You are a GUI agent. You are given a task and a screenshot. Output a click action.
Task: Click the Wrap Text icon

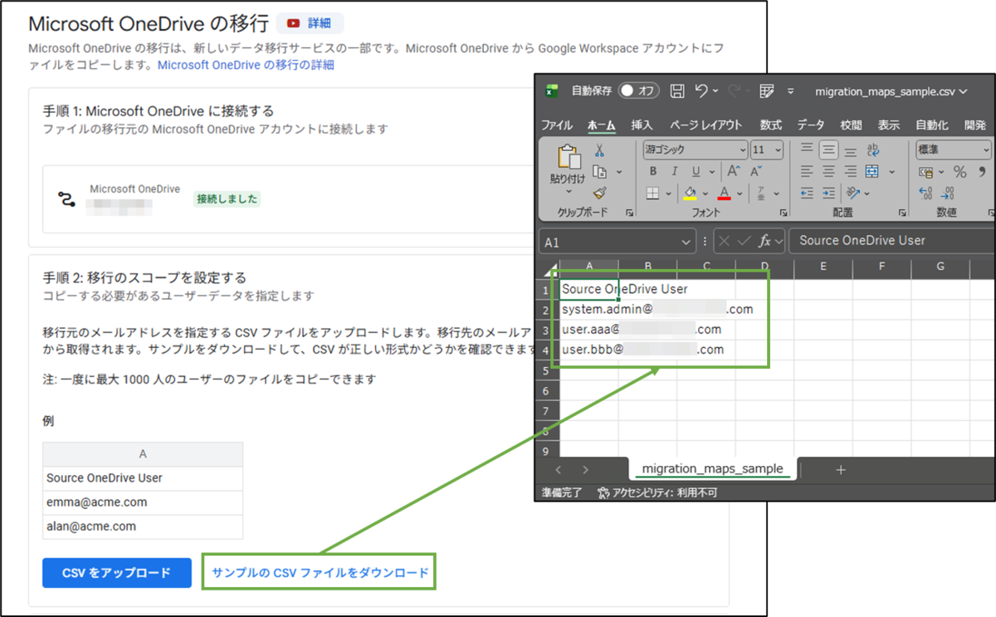click(x=872, y=150)
